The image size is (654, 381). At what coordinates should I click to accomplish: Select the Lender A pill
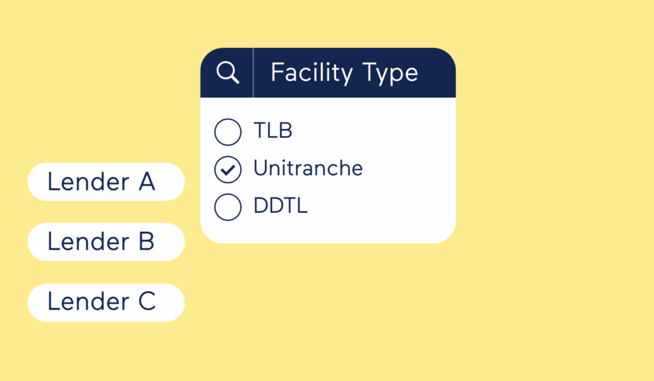coord(106,182)
